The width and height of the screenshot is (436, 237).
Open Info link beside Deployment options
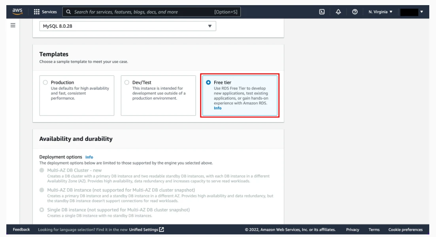click(89, 157)
